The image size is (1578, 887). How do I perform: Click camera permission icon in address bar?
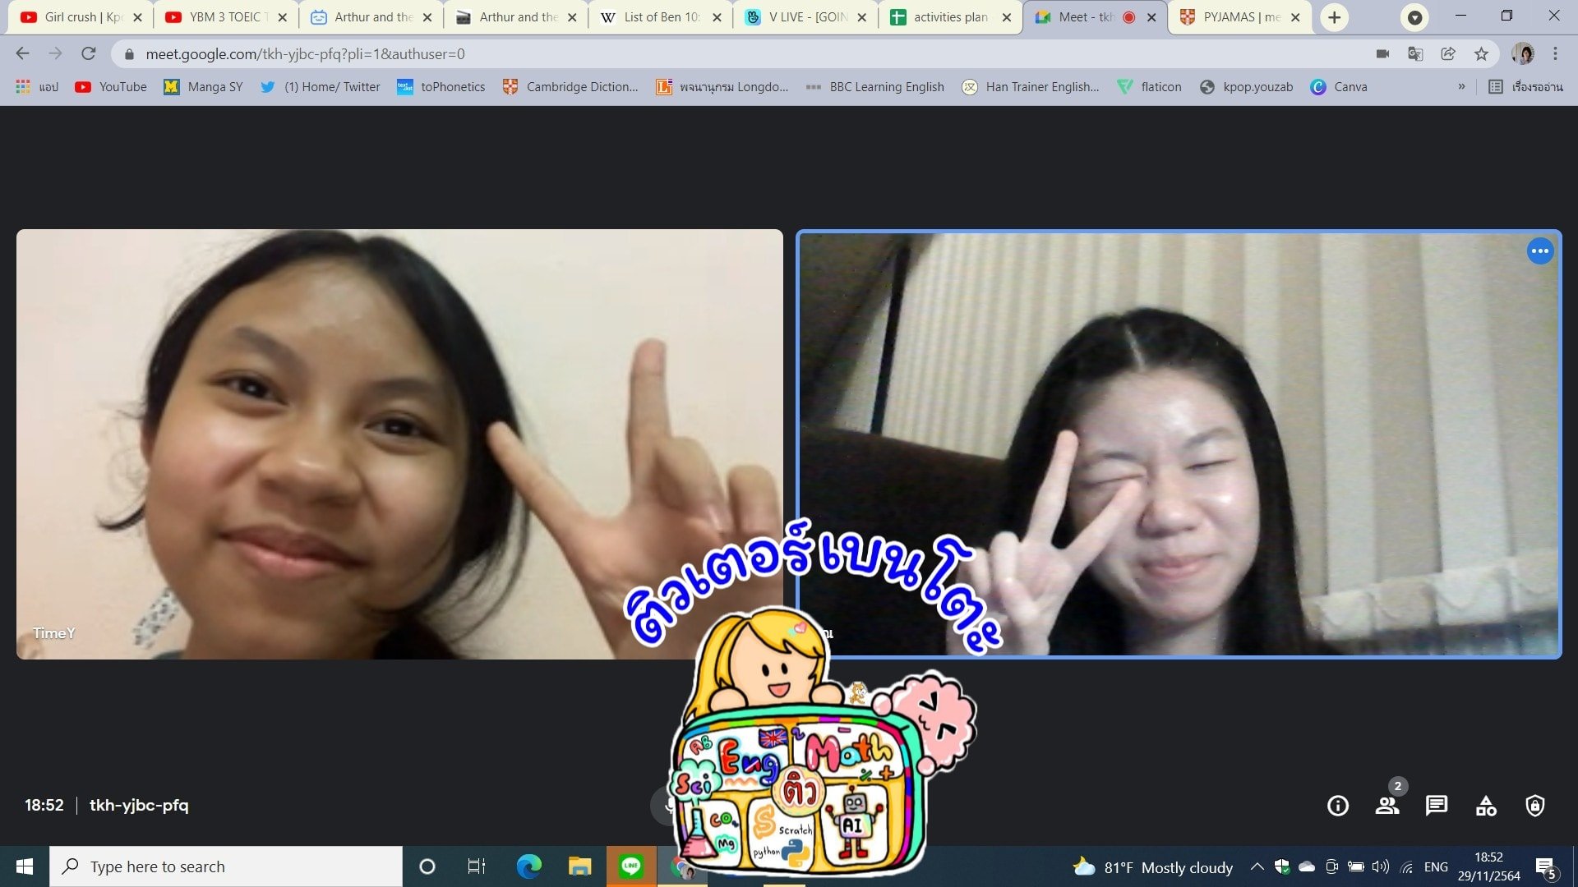tap(1382, 54)
